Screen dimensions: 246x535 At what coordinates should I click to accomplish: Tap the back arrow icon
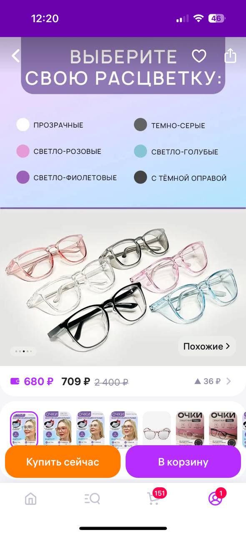tap(15, 56)
